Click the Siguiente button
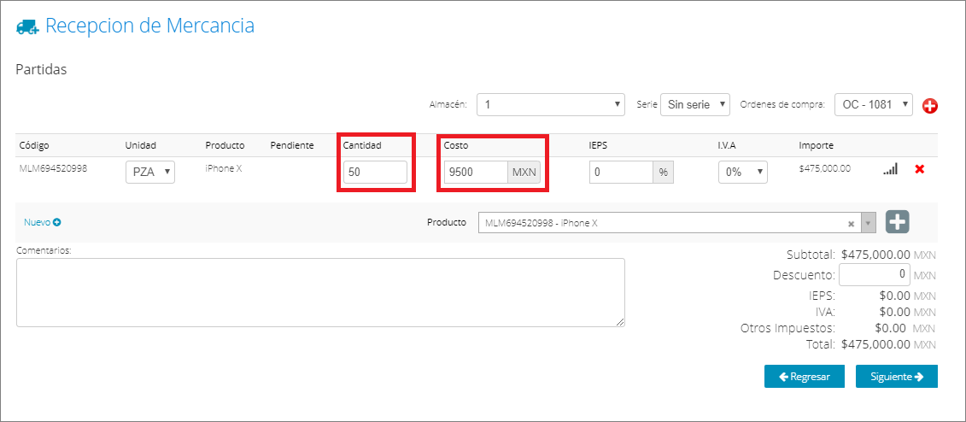Viewport: 966px width, 422px height. click(896, 377)
